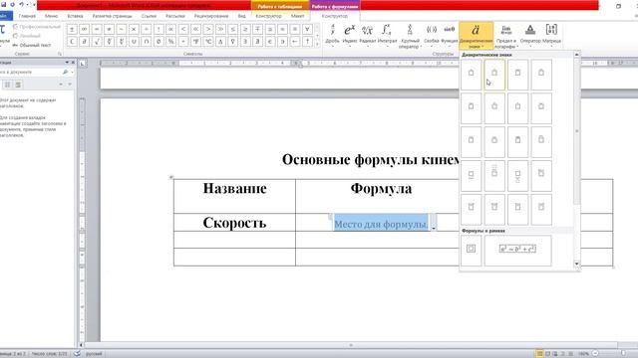Image resolution: width=638 pixels, height=358 pixels.
Task: Collapse the Диакритические знаки gallery button
Action: [477, 36]
